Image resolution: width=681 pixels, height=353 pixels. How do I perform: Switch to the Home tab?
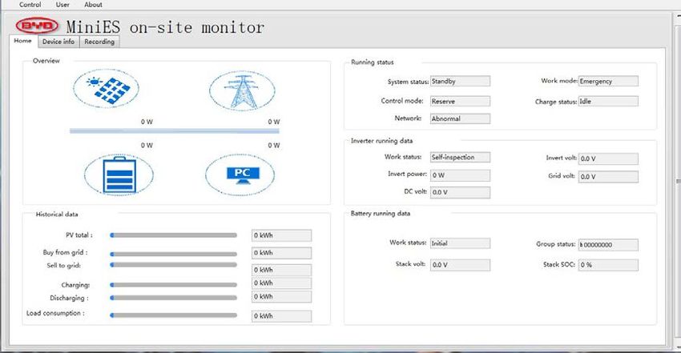click(x=22, y=41)
